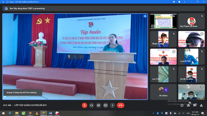Open the Activities panel icon
This screenshot has width=207, height=116.
point(201,105)
